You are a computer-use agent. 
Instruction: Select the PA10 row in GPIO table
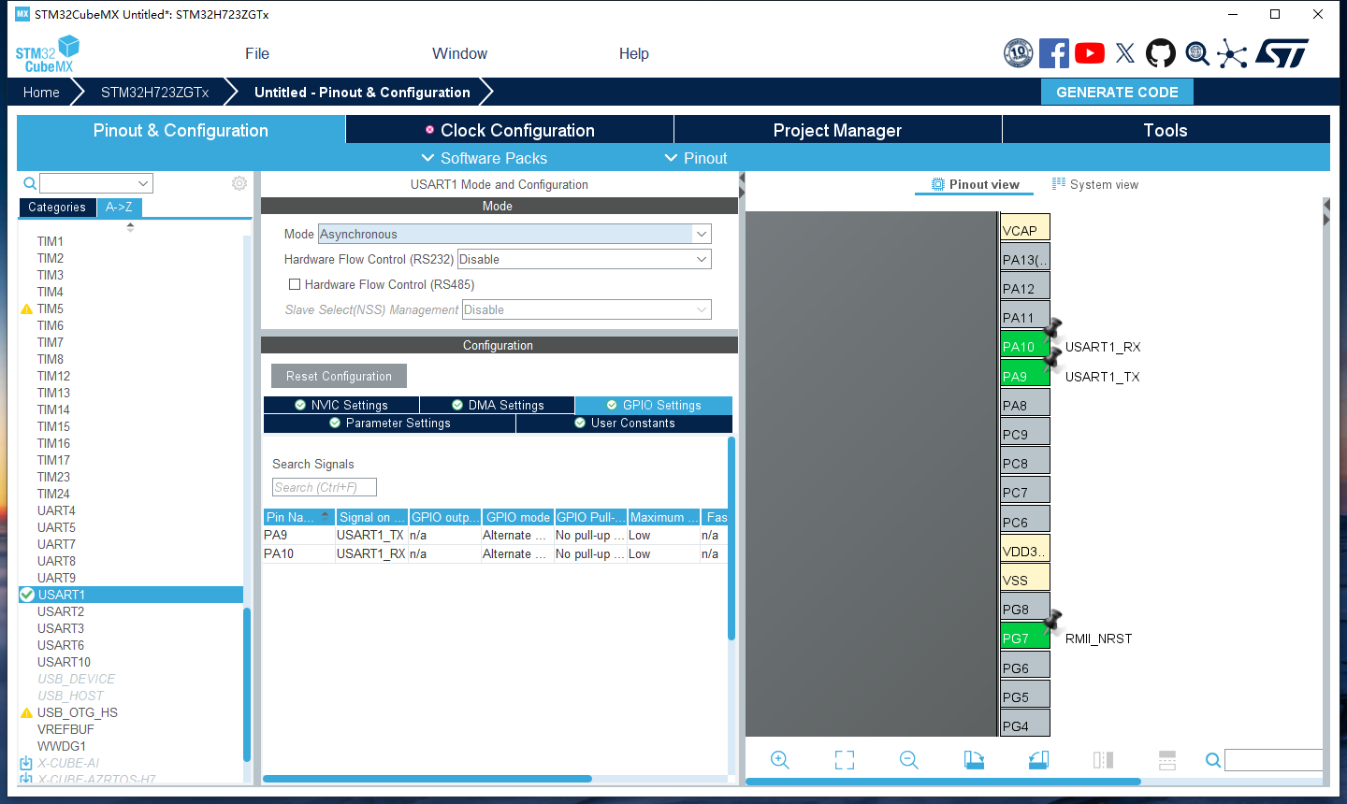(x=496, y=553)
